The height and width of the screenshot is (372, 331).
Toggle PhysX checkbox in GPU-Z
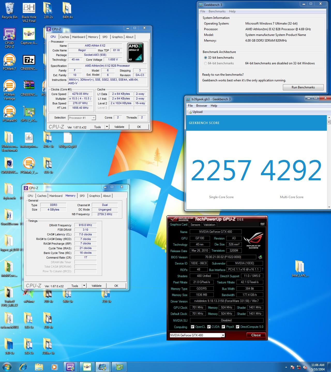(x=223, y=327)
